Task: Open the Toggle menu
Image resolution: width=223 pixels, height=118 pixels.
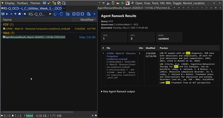Action: 177,3
